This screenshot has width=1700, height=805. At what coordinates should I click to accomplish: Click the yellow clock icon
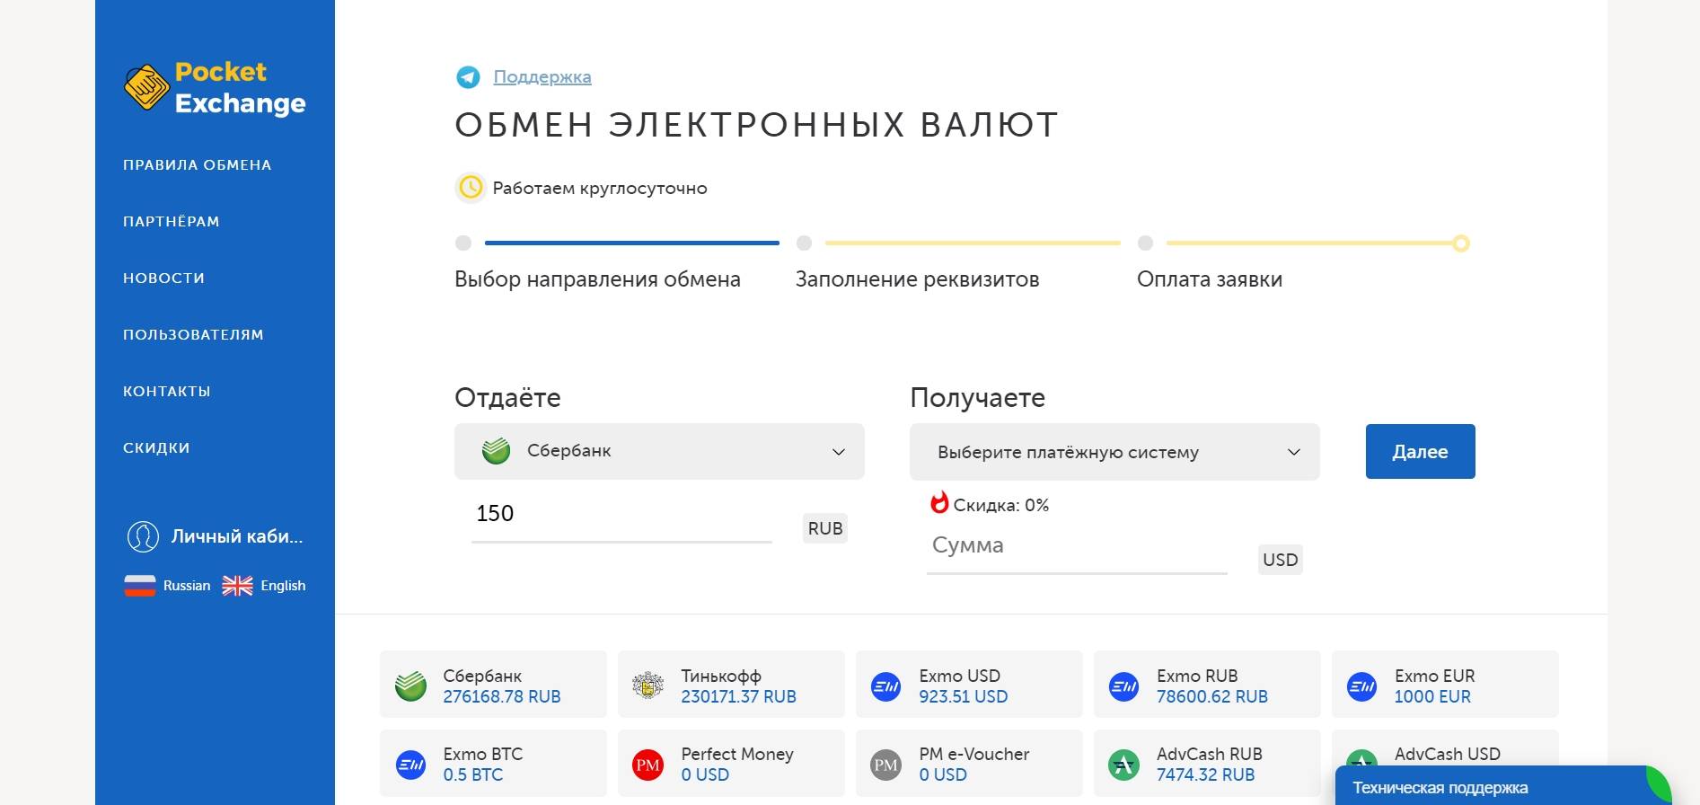tap(471, 188)
